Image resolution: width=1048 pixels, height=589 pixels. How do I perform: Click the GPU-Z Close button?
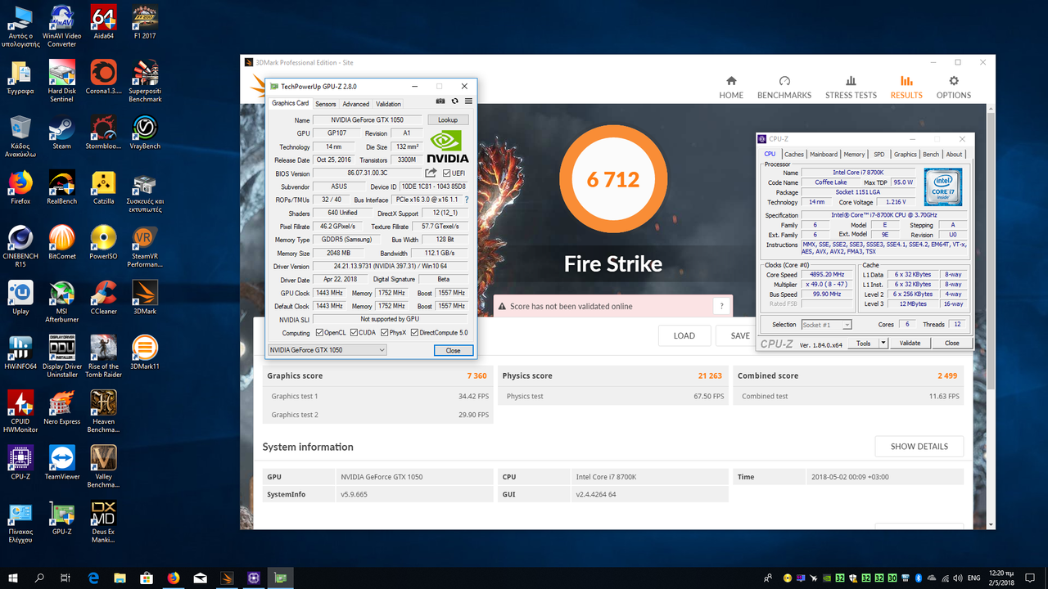click(x=453, y=350)
